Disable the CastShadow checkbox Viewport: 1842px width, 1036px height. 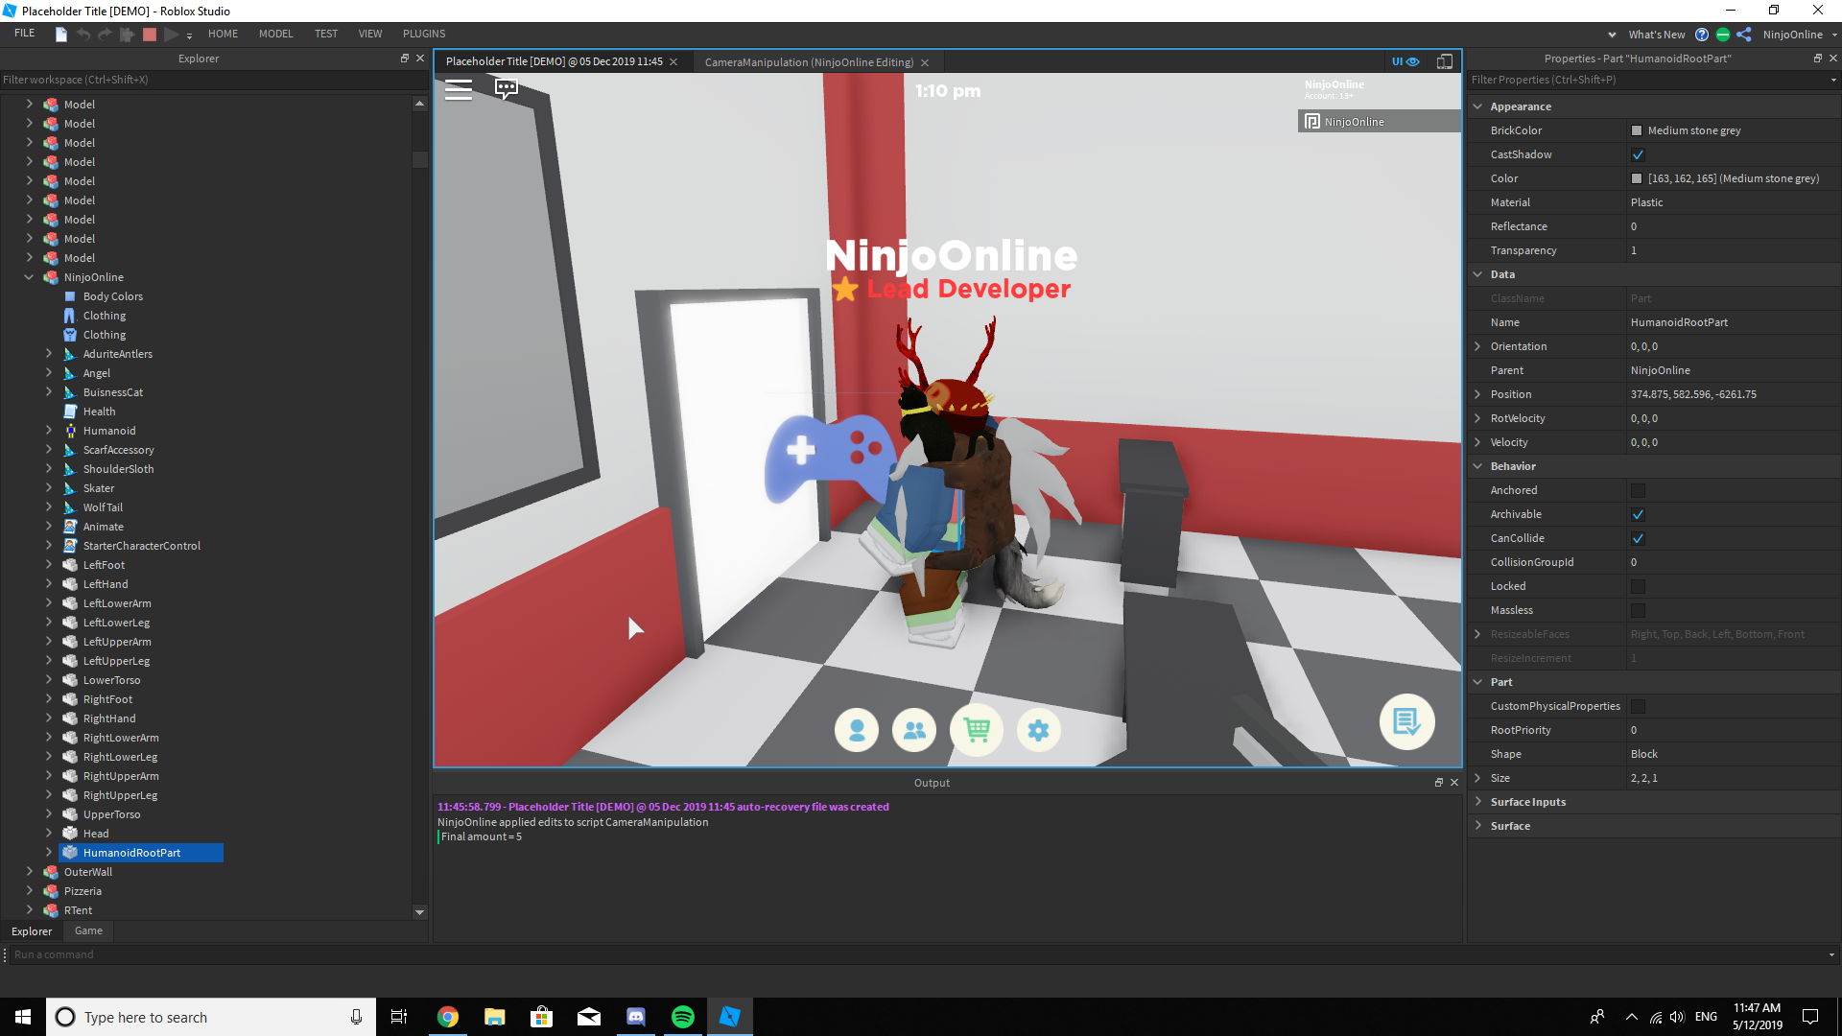tap(1638, 154)
